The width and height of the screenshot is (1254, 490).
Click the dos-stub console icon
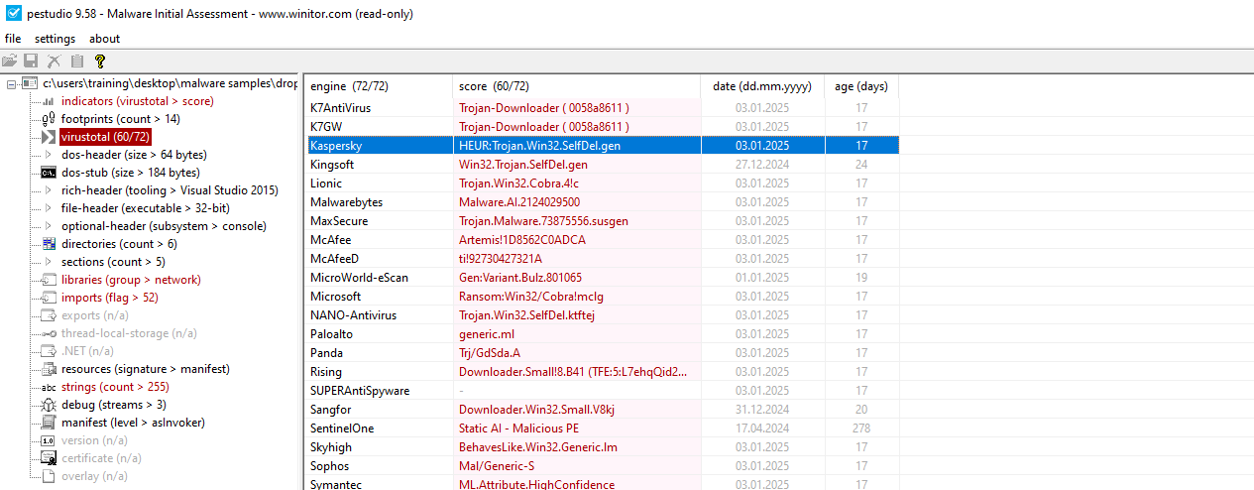point(48,173)
